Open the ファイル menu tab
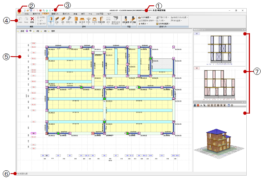 pyautogui.click(x=27, y=14)
